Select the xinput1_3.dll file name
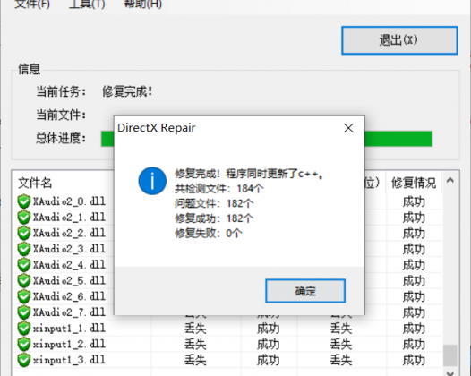 pos(69,360)
